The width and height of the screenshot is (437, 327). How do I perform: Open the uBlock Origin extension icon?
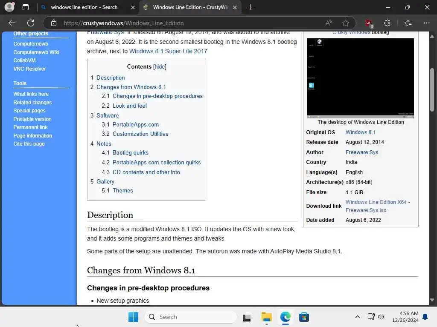[x=369, y=23]
